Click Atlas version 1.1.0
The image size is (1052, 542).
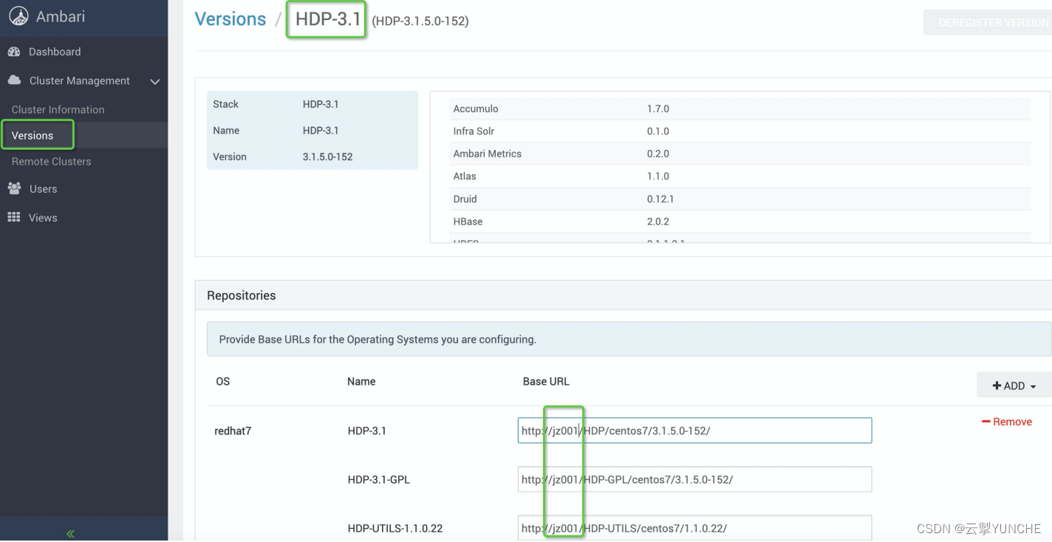click(657, 176)
